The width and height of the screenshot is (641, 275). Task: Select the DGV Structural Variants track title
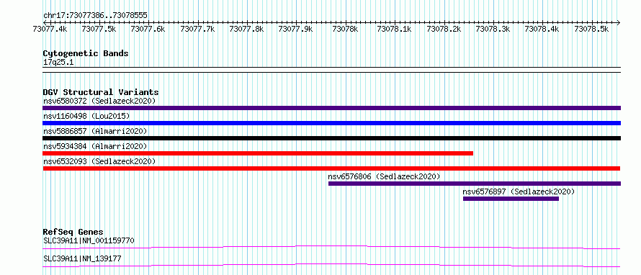pos(101,92)
